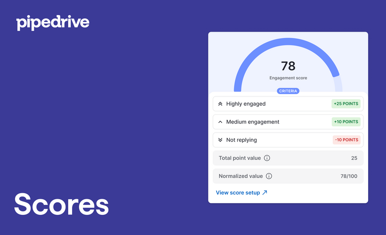Click the +25 POINTS green badge
386x235 pixels.
346,104
